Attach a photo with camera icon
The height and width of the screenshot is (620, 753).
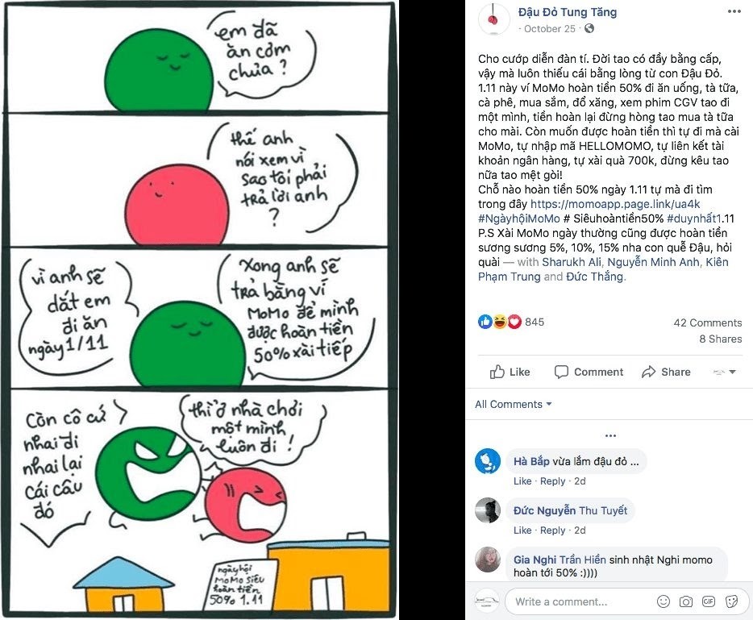(686, 601)
